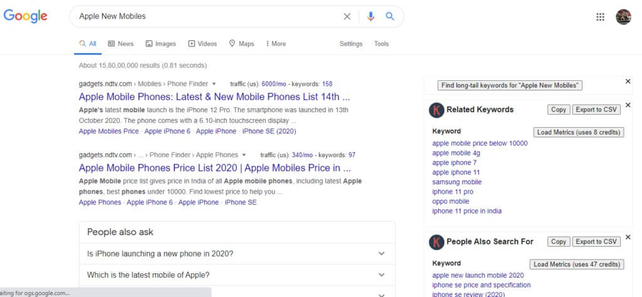Open the Apple Phones sitelink

pyautogui.click(x=100, y=202)
